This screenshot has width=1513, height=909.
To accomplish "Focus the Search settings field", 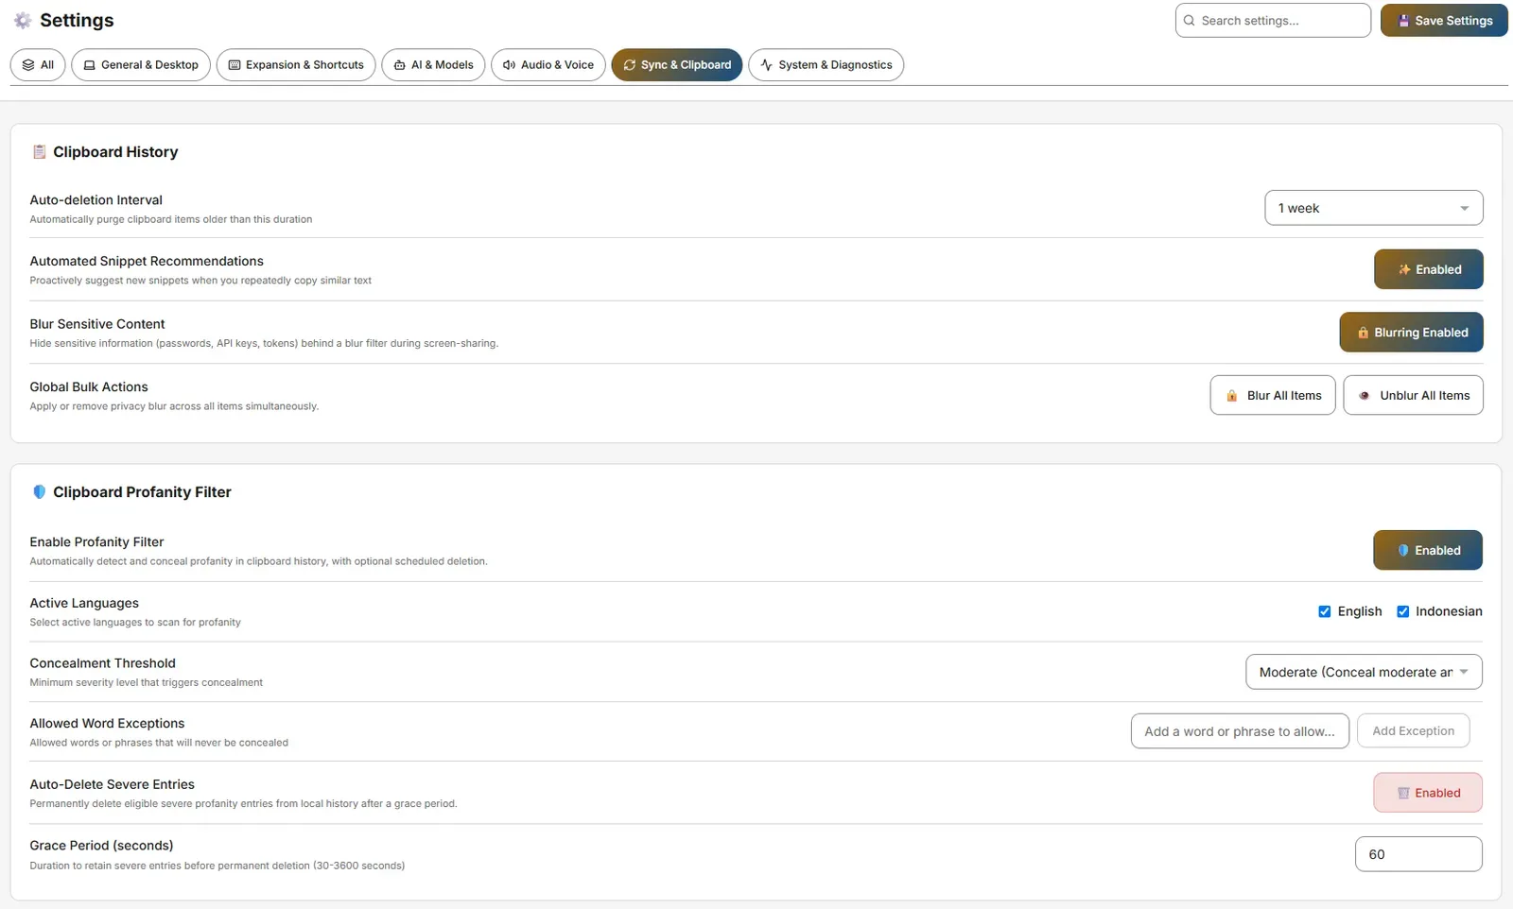I will tap(1273, 21).
